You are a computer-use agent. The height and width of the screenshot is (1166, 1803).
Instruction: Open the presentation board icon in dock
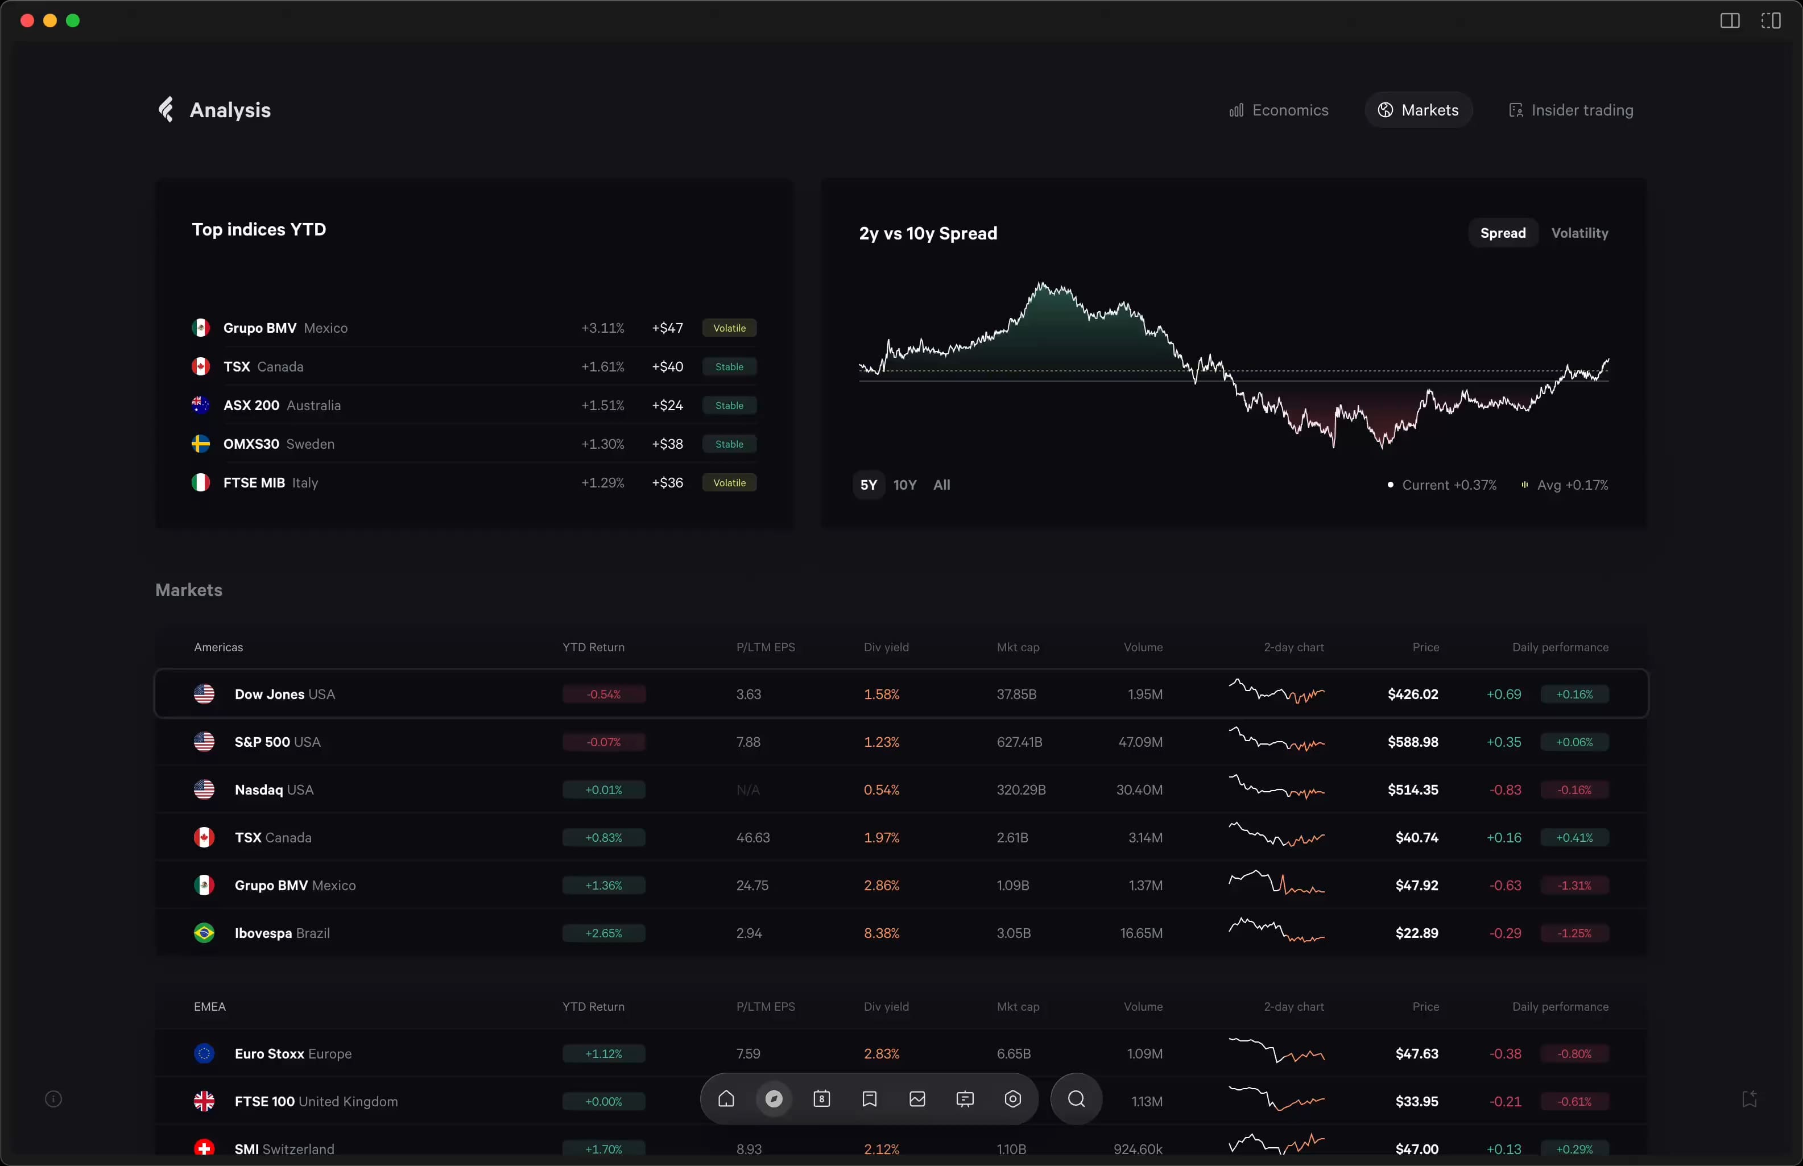pyautogui.click(x=965, y=1099)
